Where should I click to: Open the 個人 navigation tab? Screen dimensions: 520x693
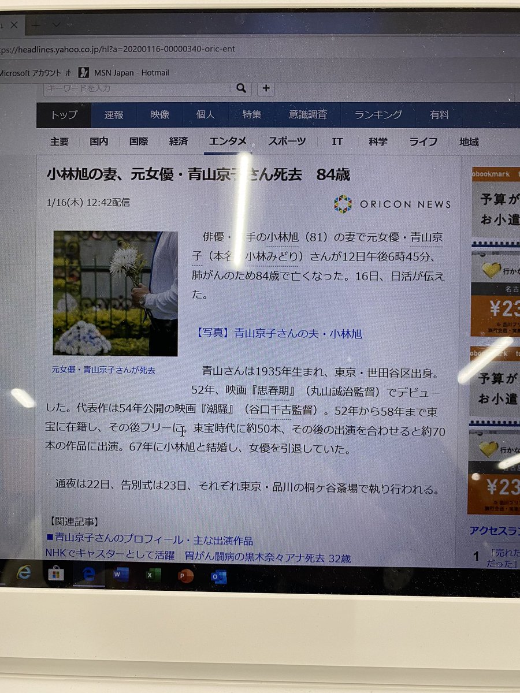pos(205,114)
